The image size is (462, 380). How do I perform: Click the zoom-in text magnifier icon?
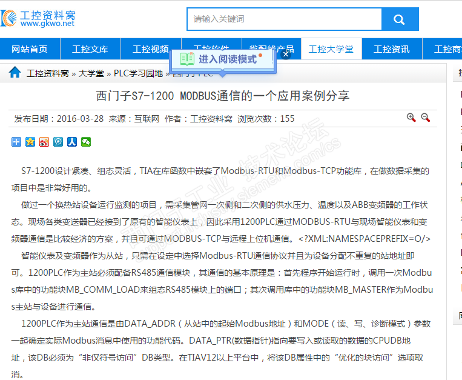pyautogui.click(x=411, y=118)
